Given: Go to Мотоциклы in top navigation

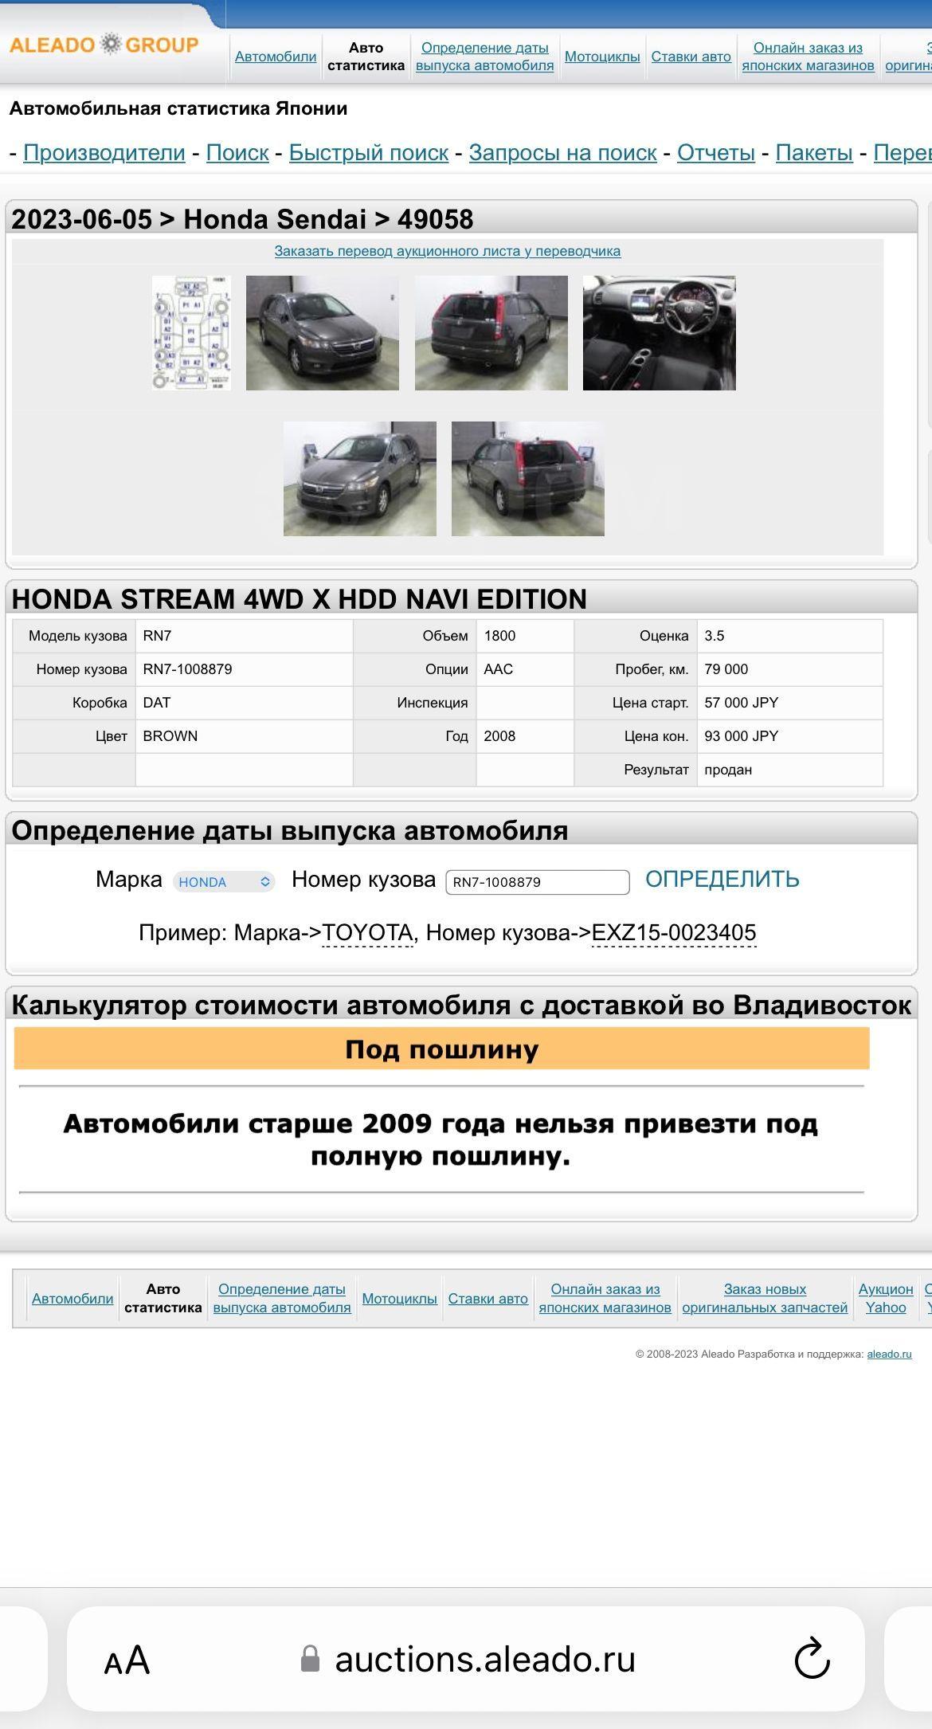Looking at the screenshot, I should [602, 57].
